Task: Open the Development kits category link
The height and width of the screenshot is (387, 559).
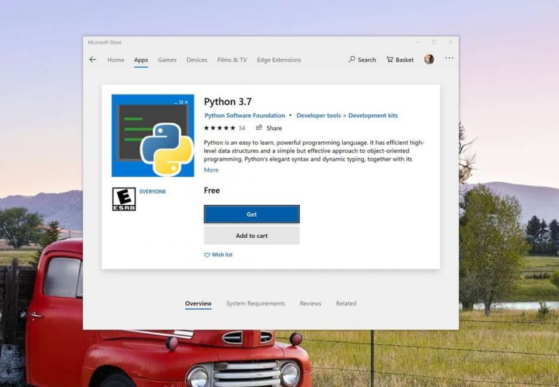Action: 373,116
